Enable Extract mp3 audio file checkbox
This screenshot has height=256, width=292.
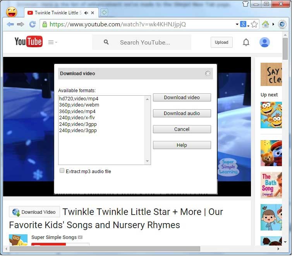(62, 171)
